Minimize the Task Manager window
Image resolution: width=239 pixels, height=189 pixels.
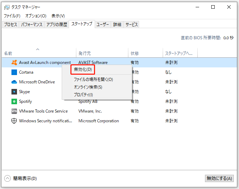tap(197, 7)
